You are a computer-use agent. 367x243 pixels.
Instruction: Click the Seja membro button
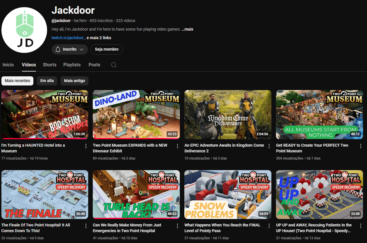tap(107, 49)
